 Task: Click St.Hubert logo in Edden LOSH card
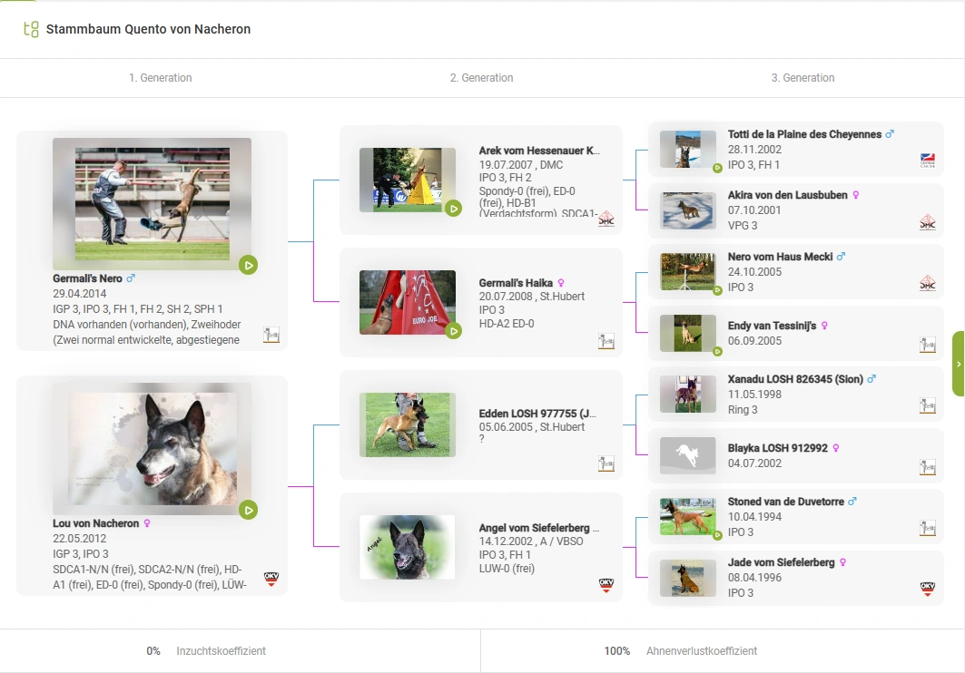click(x=606, y=463)
